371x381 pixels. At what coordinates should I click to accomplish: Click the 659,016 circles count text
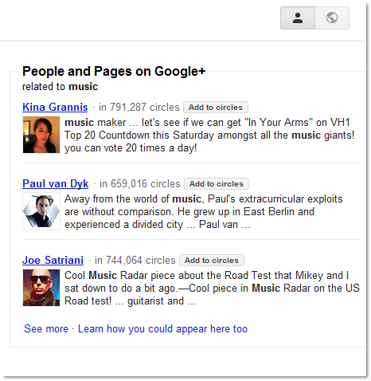pyautogui.click(x=140, y=184)
